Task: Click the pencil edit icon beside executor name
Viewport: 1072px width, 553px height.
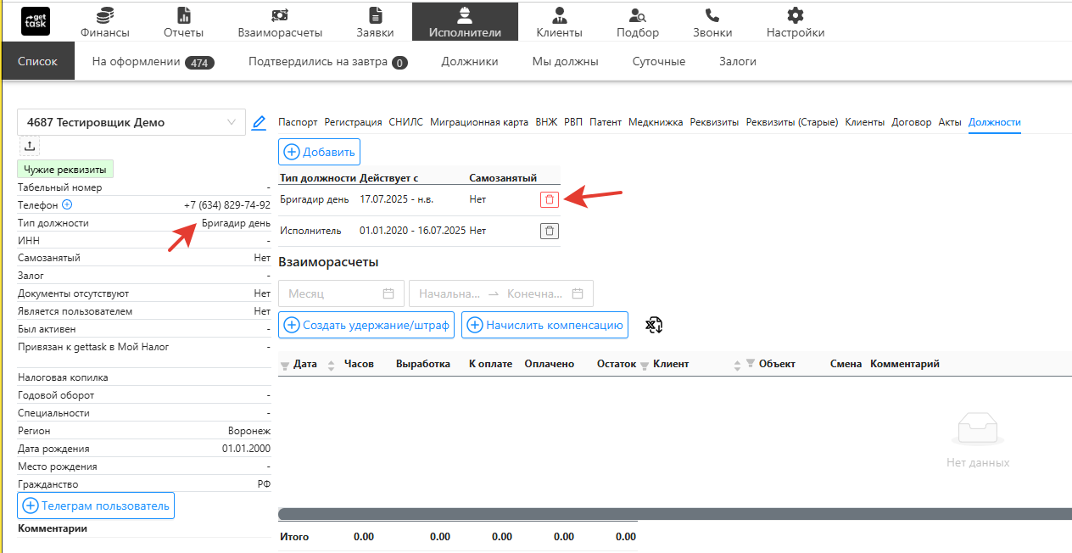Action: point(260,122)
